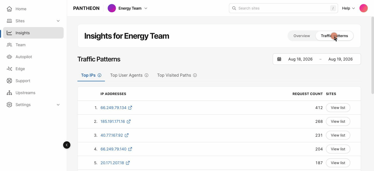This screenshot has width=374, height=171.
Task: Click the REQUEST COUNT column header
Action: pyautogui.click(x=308, y=94)
